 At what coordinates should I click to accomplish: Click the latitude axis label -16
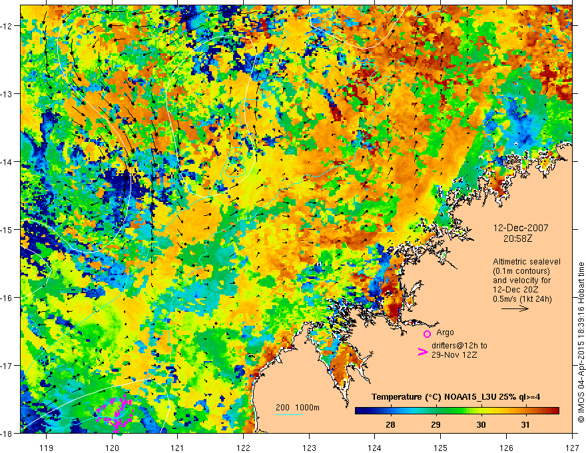(x=7, y=298)
